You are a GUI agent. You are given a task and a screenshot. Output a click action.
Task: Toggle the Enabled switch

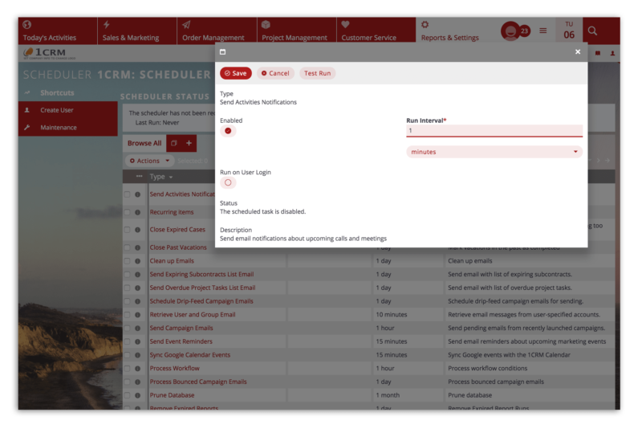[228, 131]
